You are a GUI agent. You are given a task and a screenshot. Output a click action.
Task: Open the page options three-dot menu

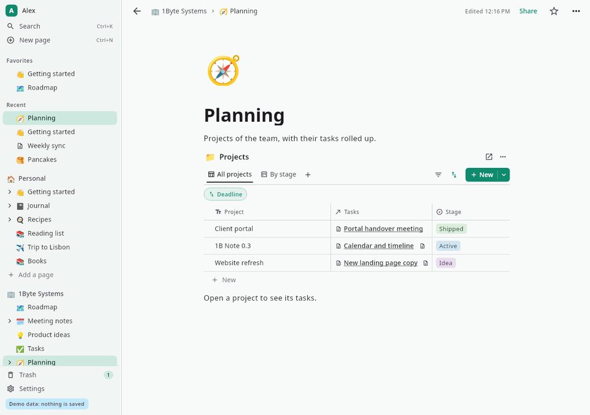click(x=576, y=11)
